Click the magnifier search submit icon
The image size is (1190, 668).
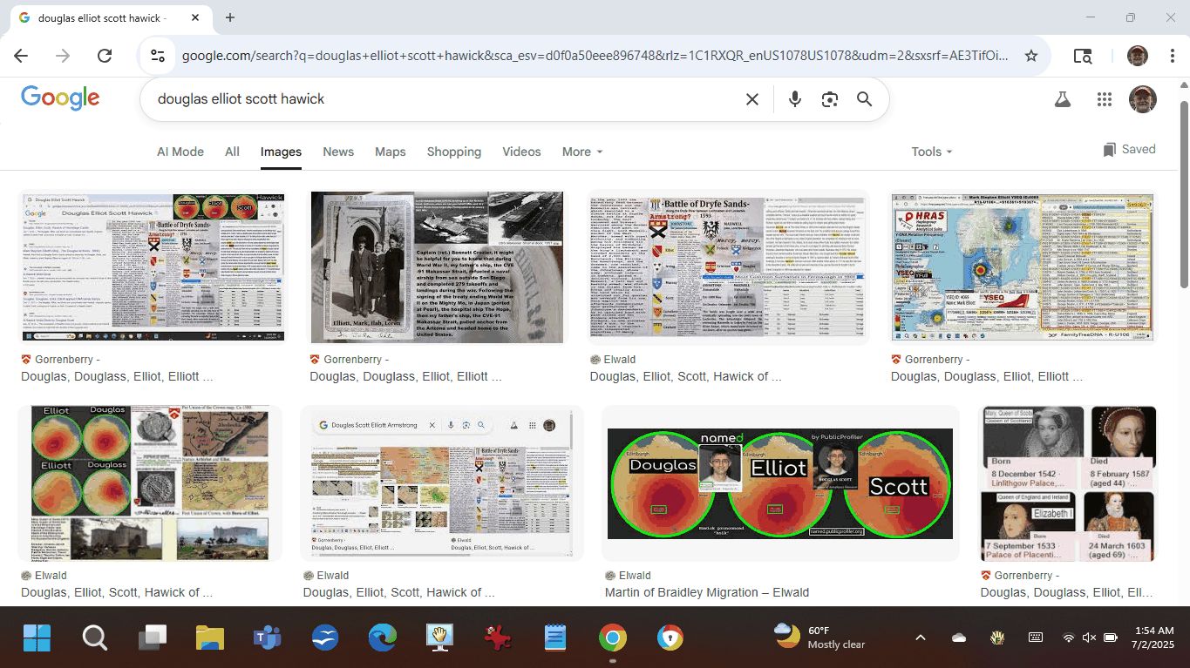tap(864, 99)
